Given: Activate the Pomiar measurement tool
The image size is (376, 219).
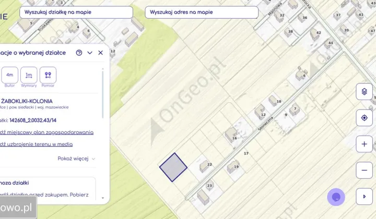Looking at the screenshot, I should pyautogui.click(x=48, y=75).
